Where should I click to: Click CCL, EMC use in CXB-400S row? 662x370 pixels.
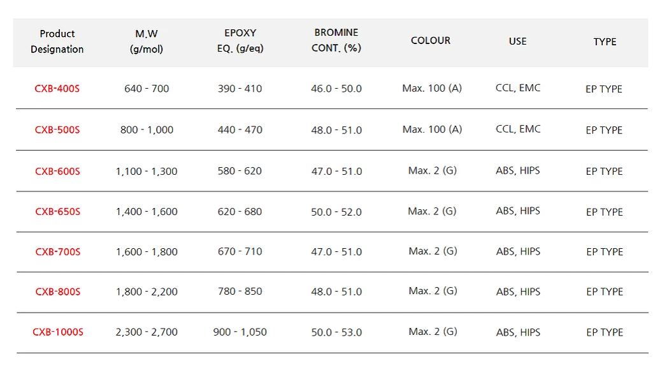pyautogui.click(x=518, y=88)
